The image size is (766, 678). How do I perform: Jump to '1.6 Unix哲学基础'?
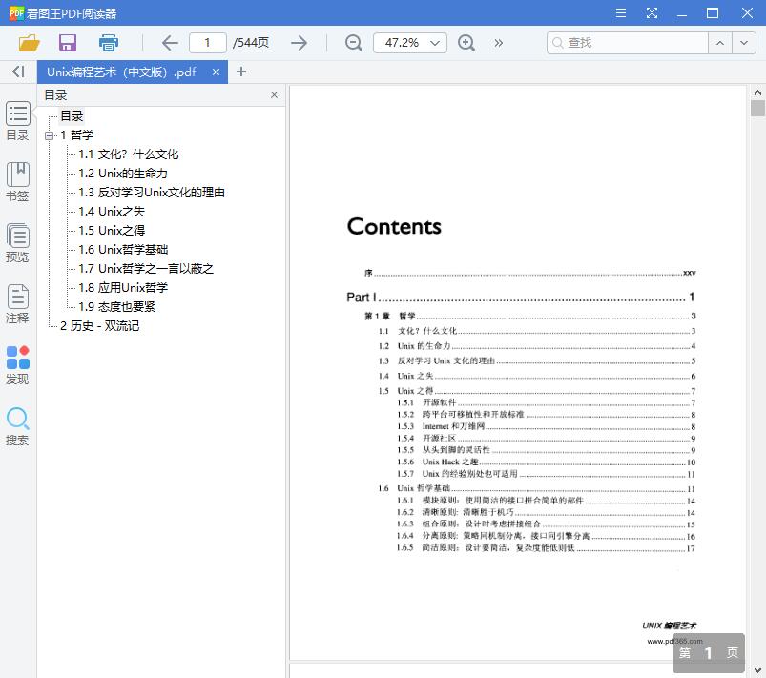tap(123, 250)
